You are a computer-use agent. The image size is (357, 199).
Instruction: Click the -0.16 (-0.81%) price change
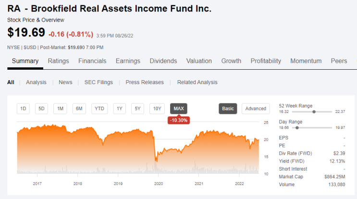click(x=71, y=35)
